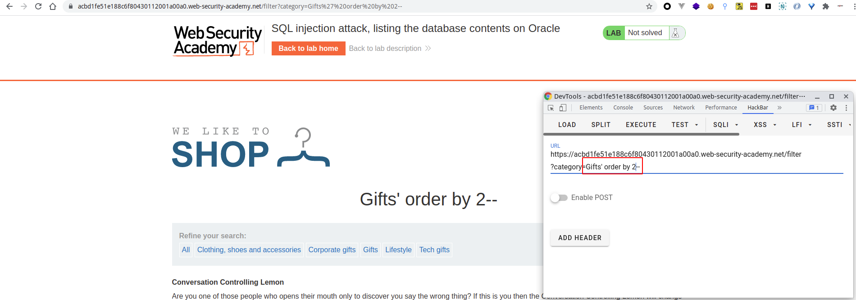Expand the TEST dropdown in HackBar
This screenshot has height=300, width=856.
pyautogui.click(x=685, y=125)
